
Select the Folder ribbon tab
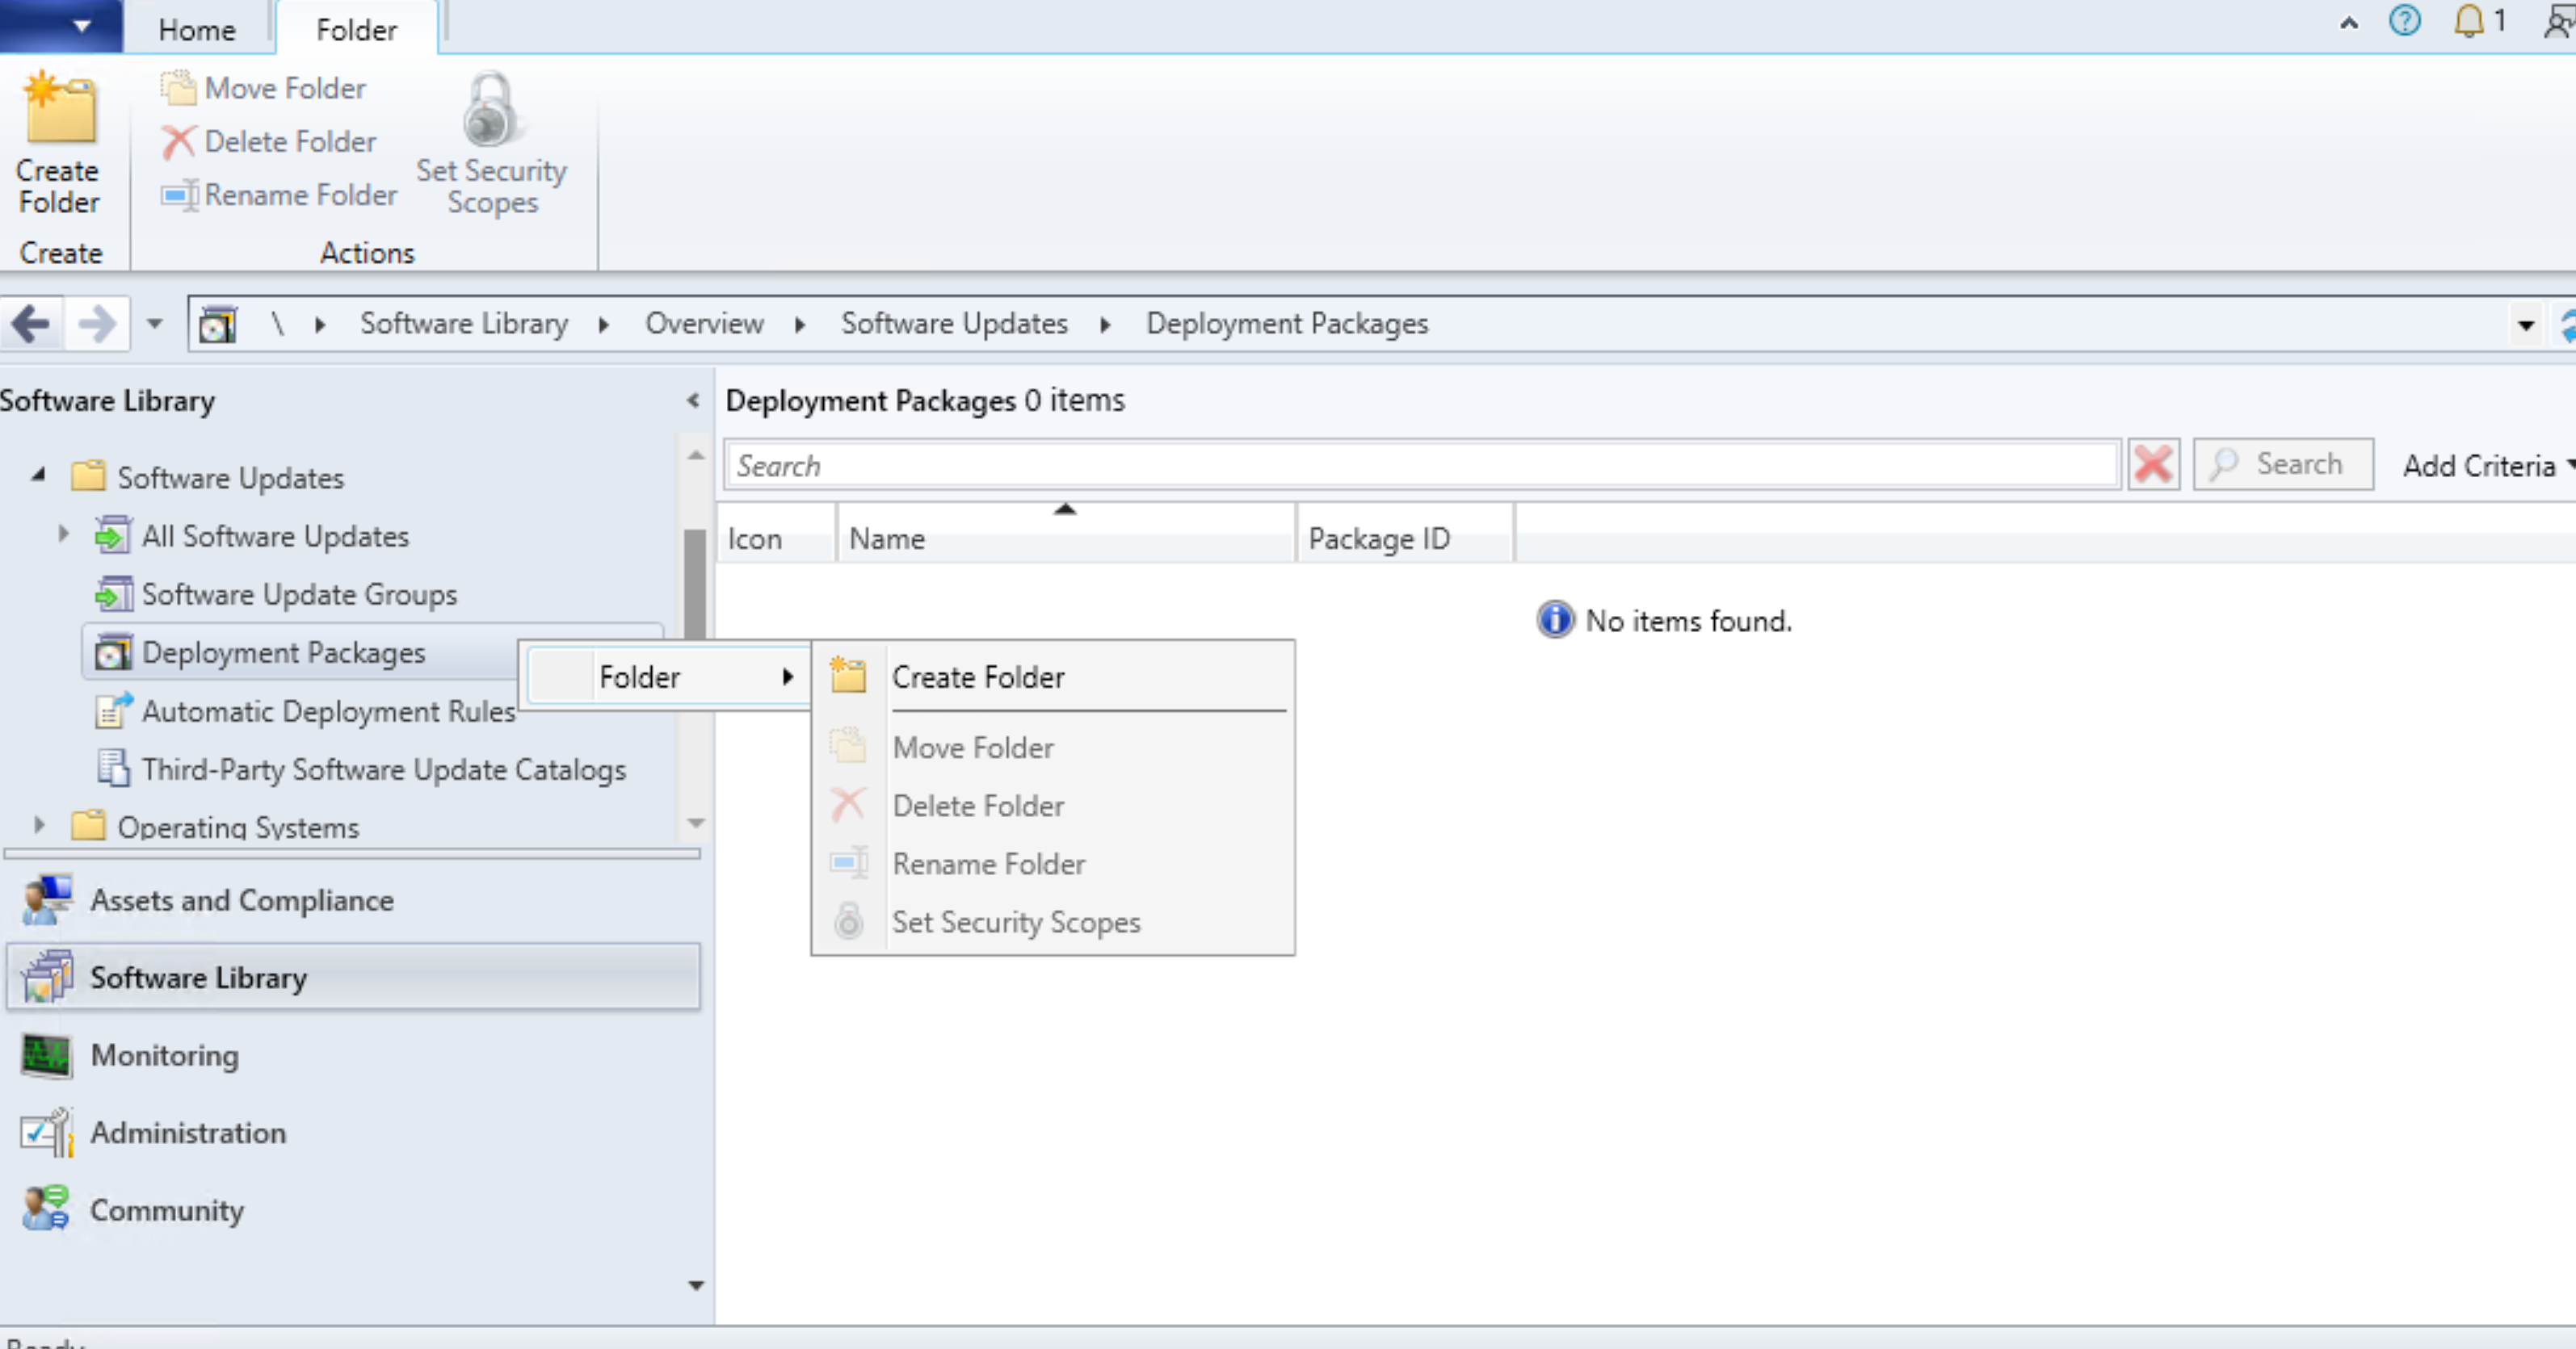[355, 29]
